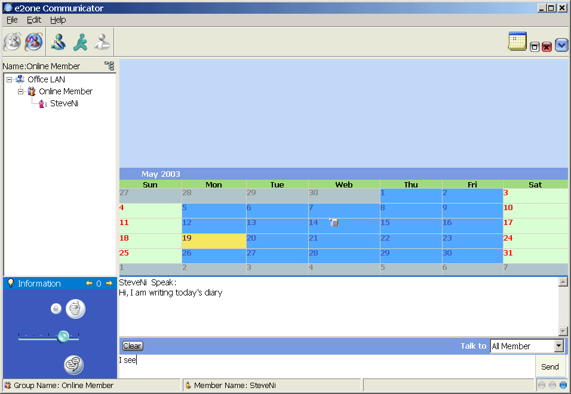
Task: Toggle the small lock button beside walkie-talkie
Action: click(56, 309)
